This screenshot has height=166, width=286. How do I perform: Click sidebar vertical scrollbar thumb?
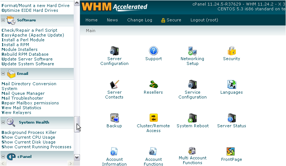click(77, 124)
